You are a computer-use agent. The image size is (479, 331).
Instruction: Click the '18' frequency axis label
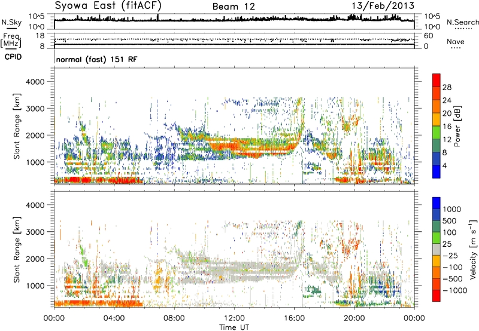pos(40,36)
